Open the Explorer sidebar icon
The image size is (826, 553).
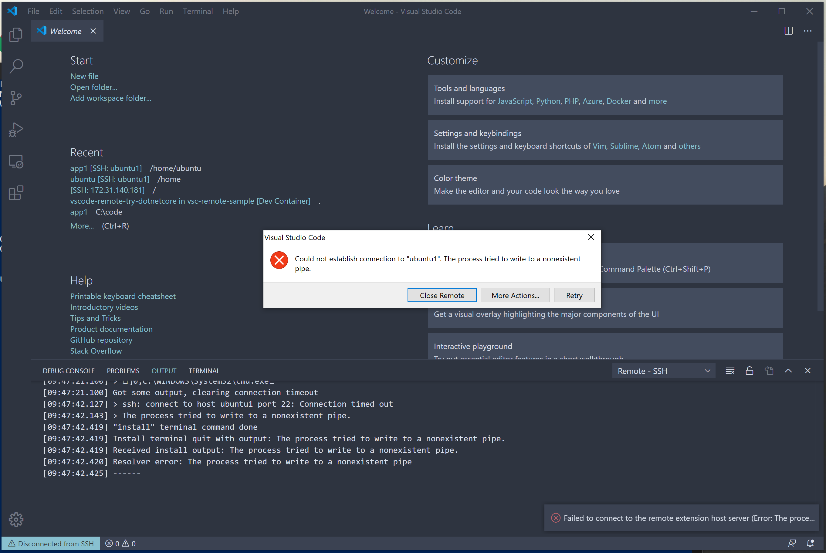click(x=16, y=35)
